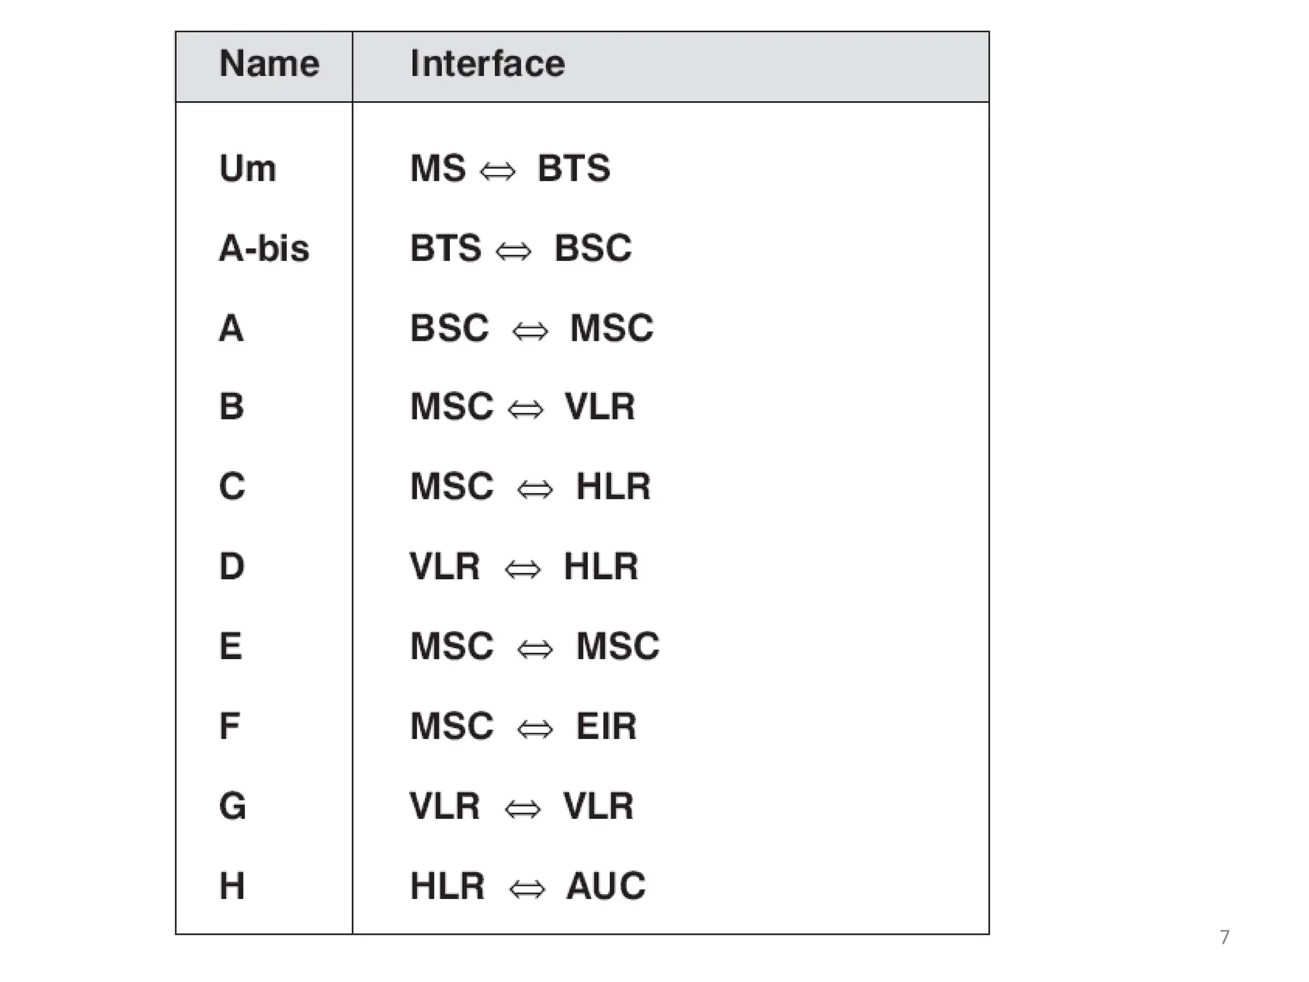Click the Name column header

(269, 64)
